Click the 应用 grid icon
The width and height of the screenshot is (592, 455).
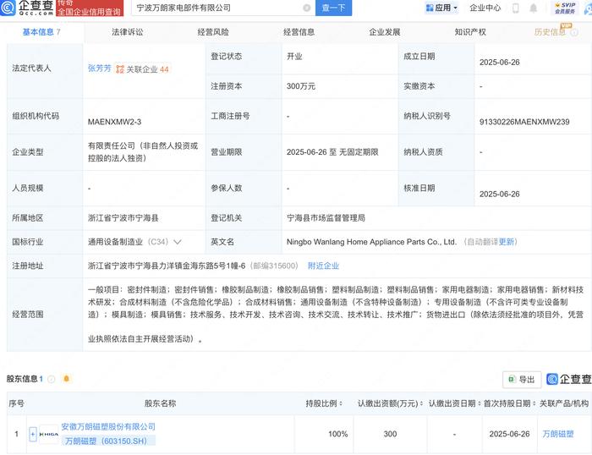pyautogui.click(x=430, y=8)
